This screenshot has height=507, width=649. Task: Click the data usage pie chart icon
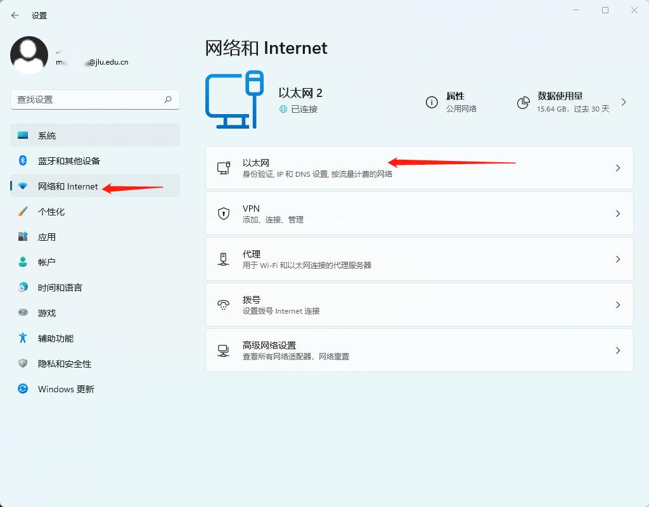click(x=524, y=103)
